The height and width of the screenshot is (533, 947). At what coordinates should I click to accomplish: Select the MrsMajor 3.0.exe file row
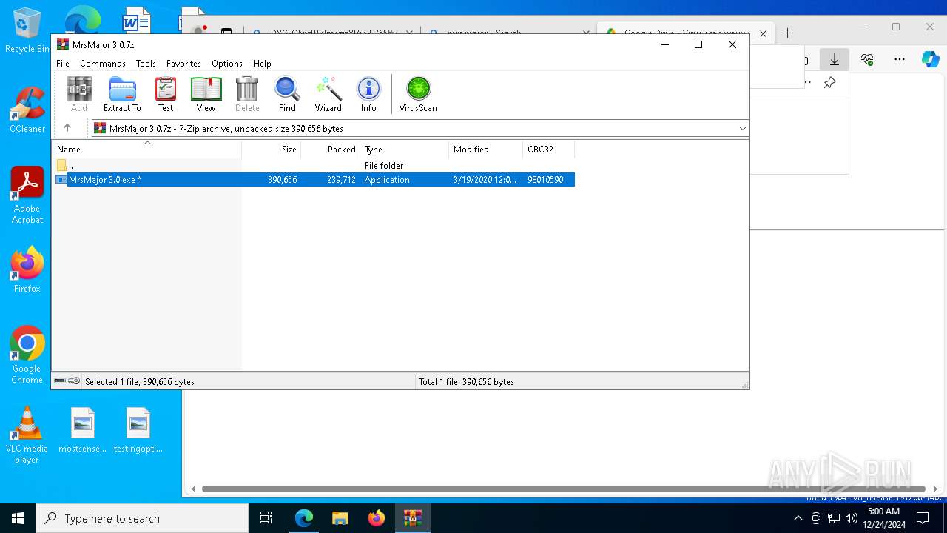pos(314,180)
